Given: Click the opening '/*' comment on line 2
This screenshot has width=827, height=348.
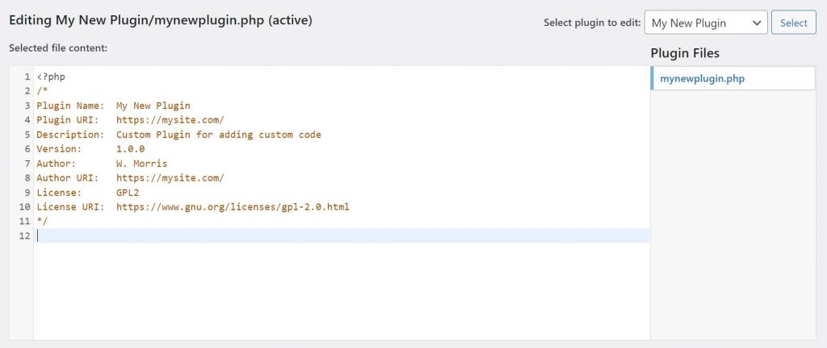Looking at the screenshot, I should 42,91.
